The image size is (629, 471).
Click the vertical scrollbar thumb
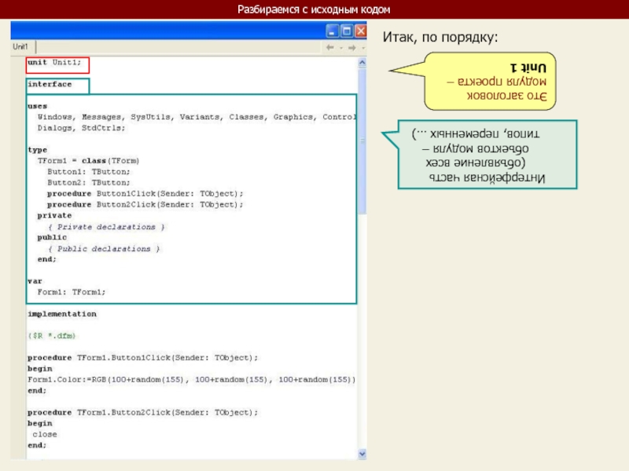362,141
